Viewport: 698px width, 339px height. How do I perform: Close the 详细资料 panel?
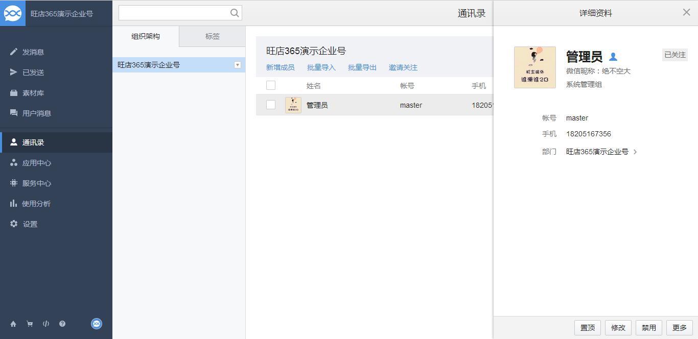pos(686,12)
